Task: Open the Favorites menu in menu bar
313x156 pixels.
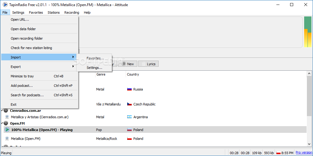Action: point(36,12)
